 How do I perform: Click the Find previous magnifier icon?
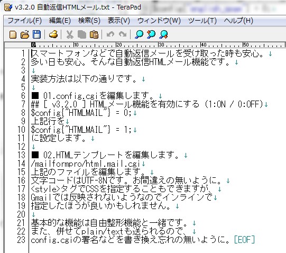point(151,34)
